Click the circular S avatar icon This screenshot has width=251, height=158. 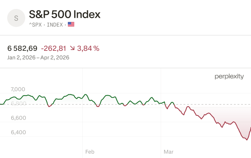pyautogui.click(x=16, y=18)
